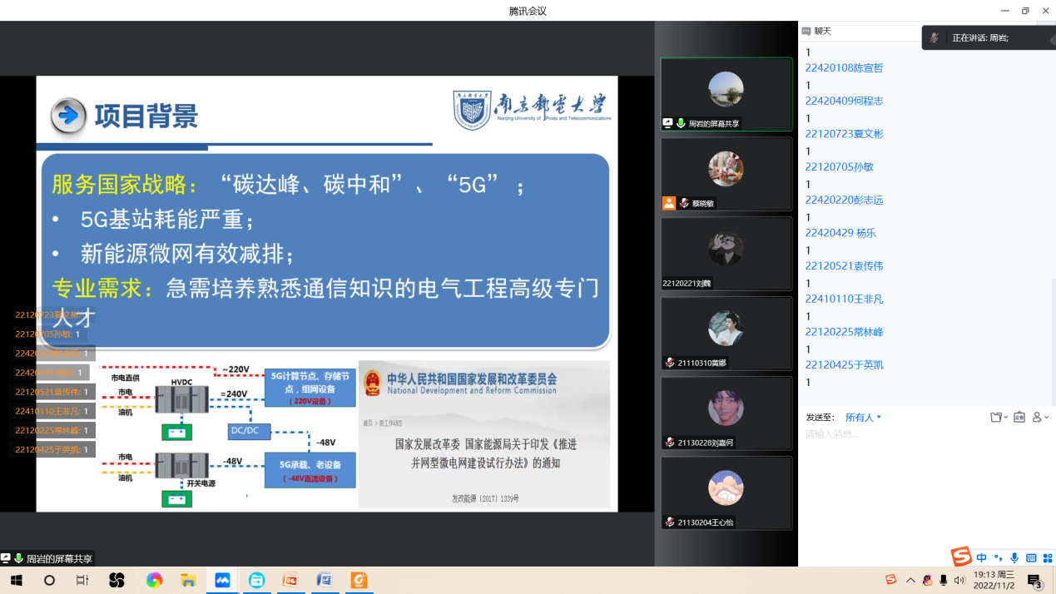This screenshot has width=1056, height=594.
Task: Open the Sogou toolbox grid icon
Action: click(1048, 557)
